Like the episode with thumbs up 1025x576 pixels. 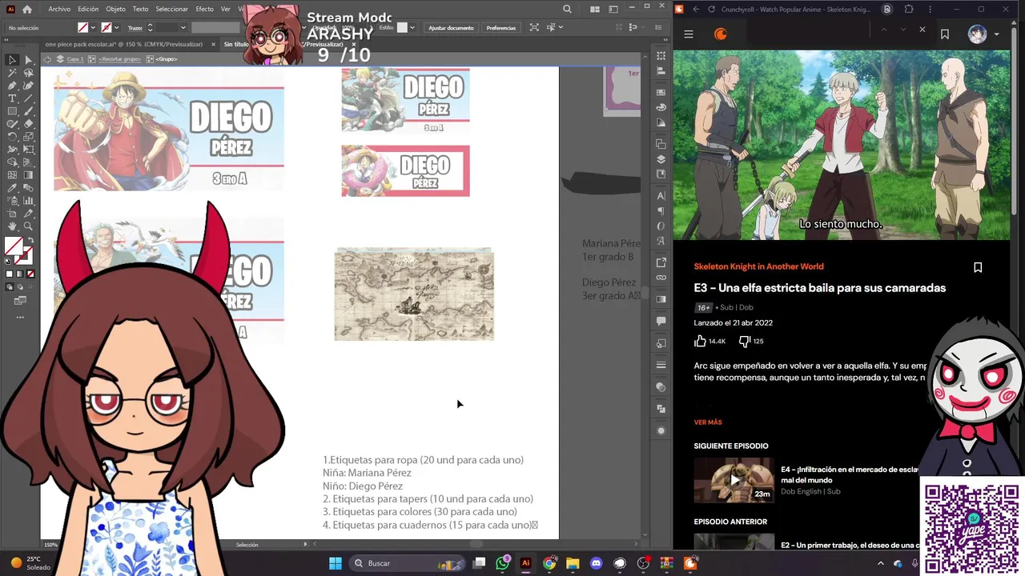701,341
